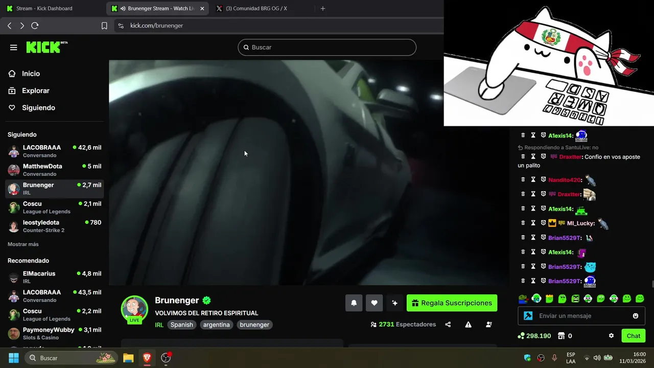Click the argentina tag
654x368 pixels.
216,325
